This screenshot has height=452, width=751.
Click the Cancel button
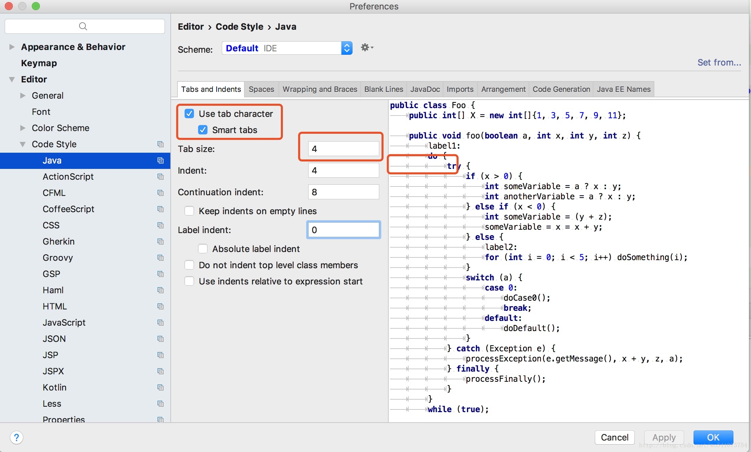[614, 437]
